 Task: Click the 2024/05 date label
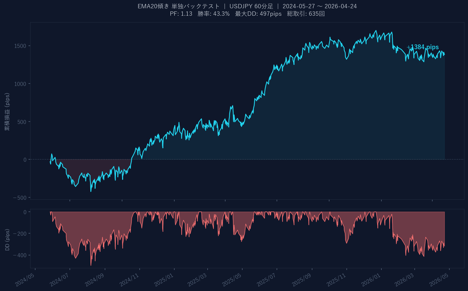(25, 280)
